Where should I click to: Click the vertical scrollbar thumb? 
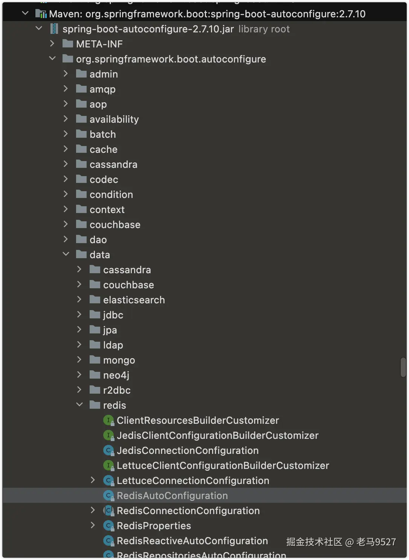click(403, 367)
